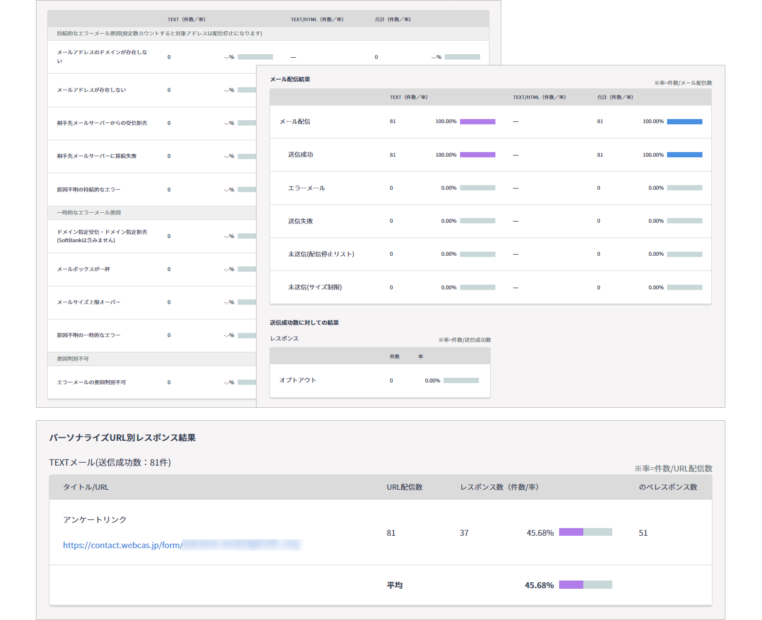The height and width of the screenshot is (620, 762).
Task: Click the オプトアウト 0.00% bar
Action: coord(461,381)
